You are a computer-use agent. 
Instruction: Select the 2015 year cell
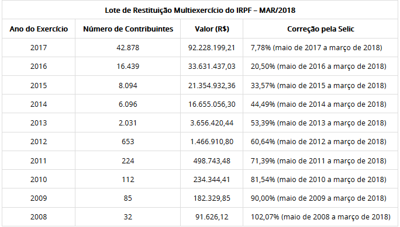[39, 85]
